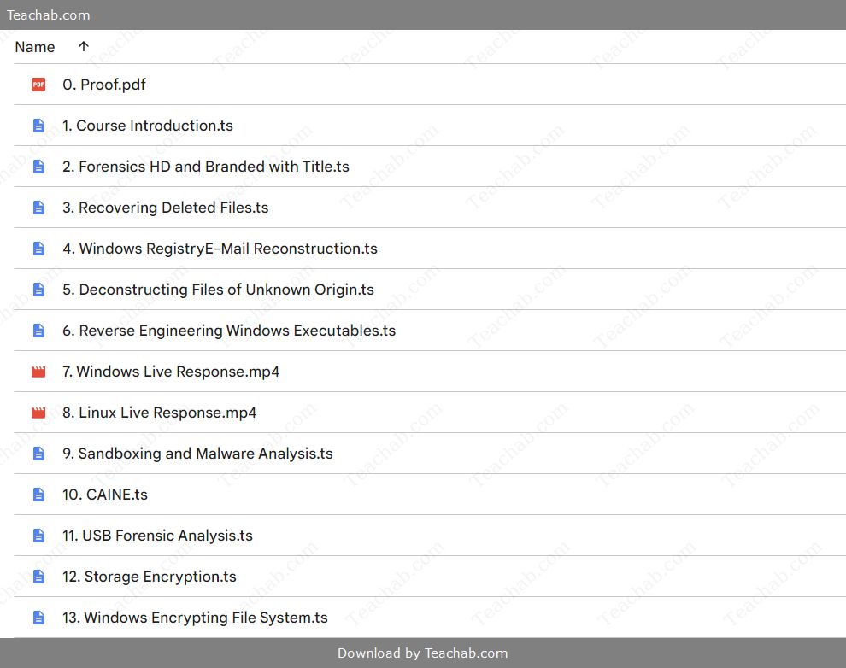Open 4. Windows RegistryE-Mail Reconstruction.ts

(x=220, y=249)
